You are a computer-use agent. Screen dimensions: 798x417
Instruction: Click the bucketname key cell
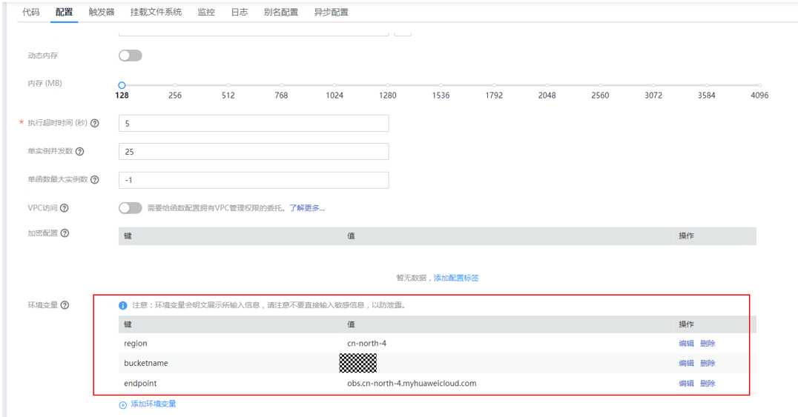145,363
